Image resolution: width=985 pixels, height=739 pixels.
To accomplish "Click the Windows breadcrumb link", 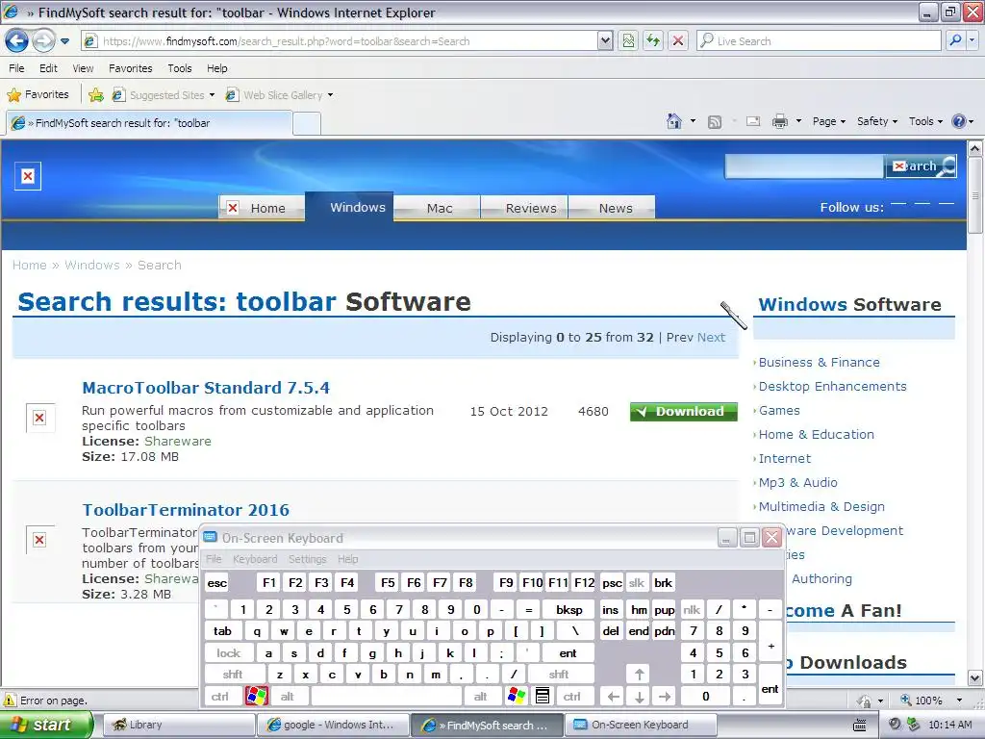I will pos(91,266).
